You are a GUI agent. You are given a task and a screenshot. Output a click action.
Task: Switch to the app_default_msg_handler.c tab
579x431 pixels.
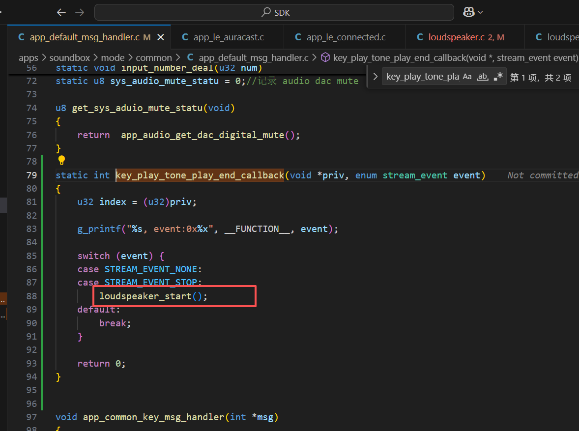pyautogui.click(x=89, y=37)
